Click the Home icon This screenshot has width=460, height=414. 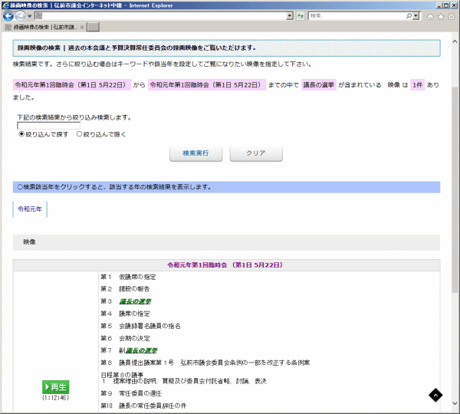[x=430, y=17]
